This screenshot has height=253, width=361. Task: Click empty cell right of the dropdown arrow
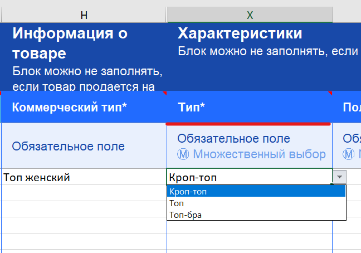(354, 177)
